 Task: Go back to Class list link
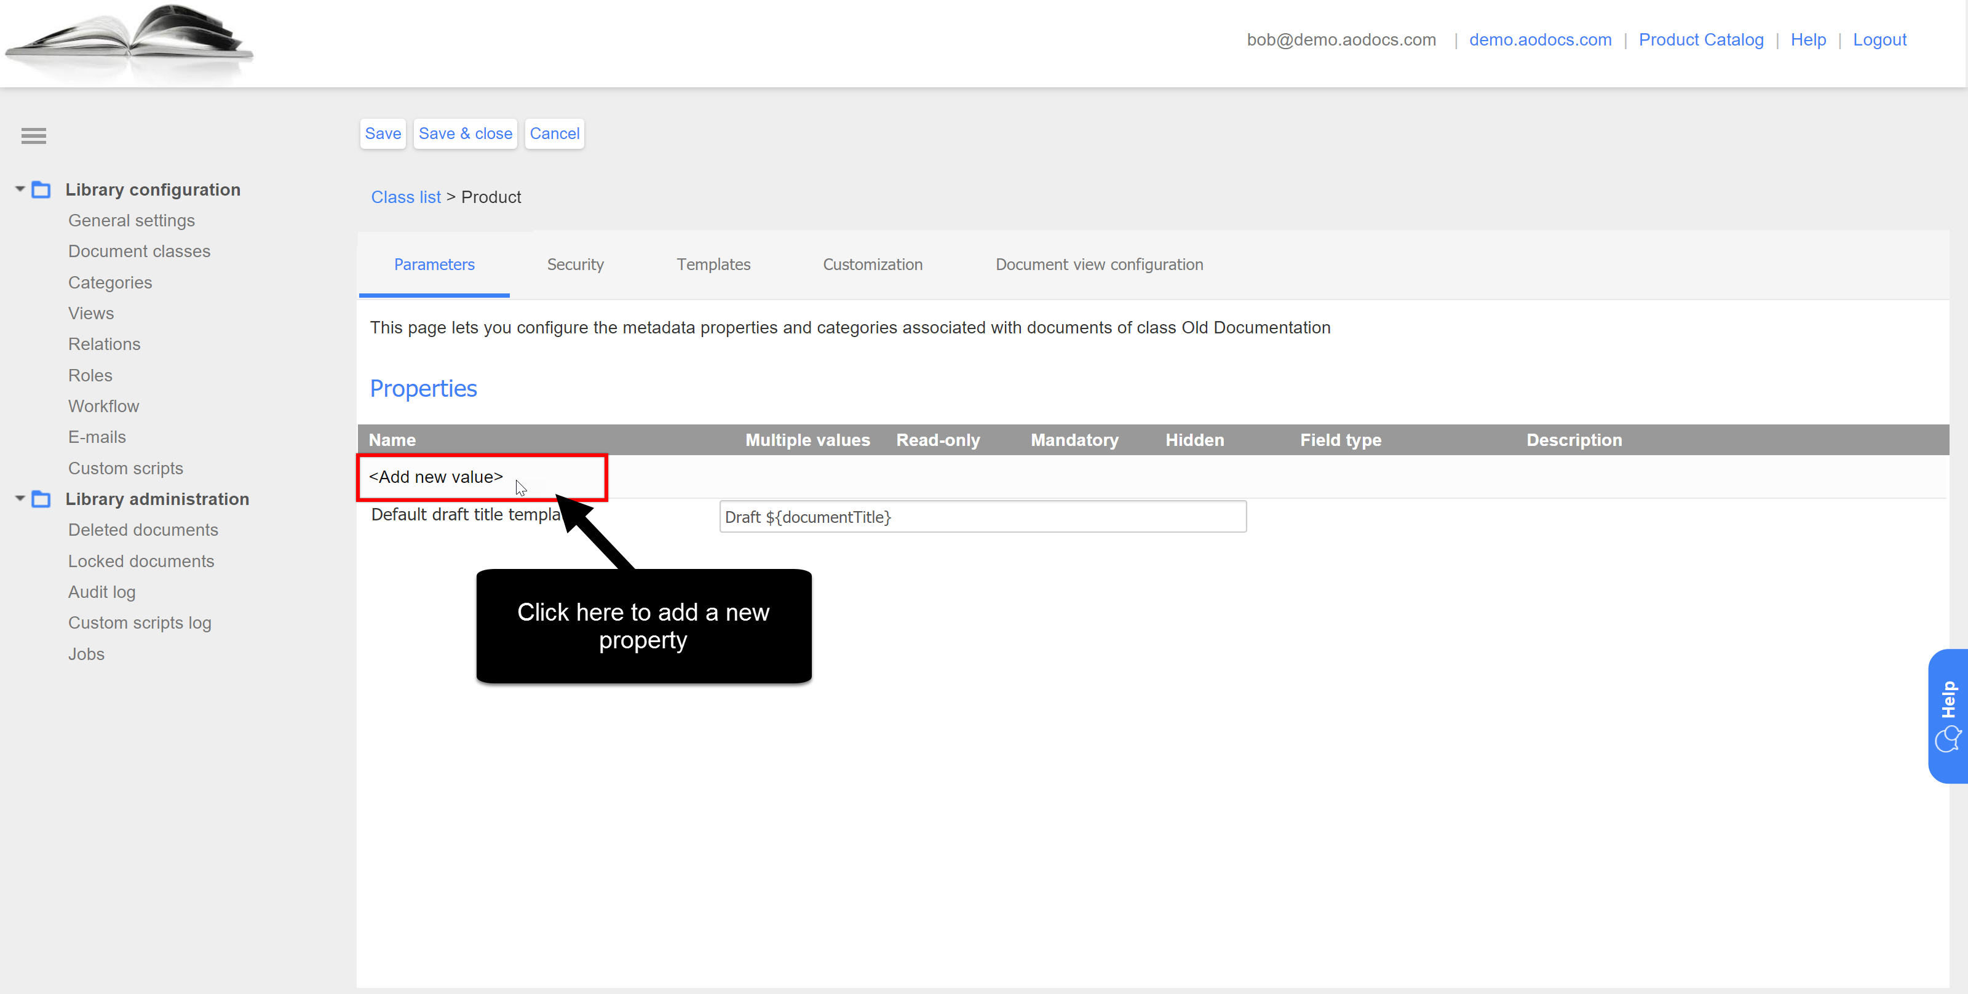click(406, 197)
